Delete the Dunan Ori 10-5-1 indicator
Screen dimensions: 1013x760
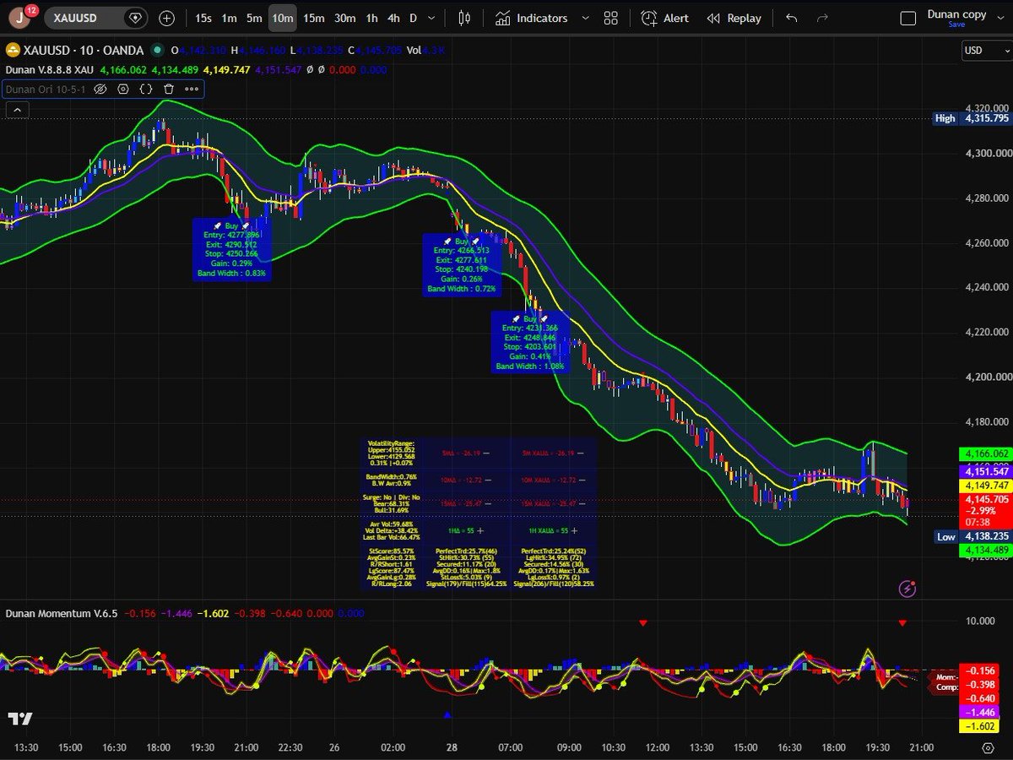pos(169,89)
